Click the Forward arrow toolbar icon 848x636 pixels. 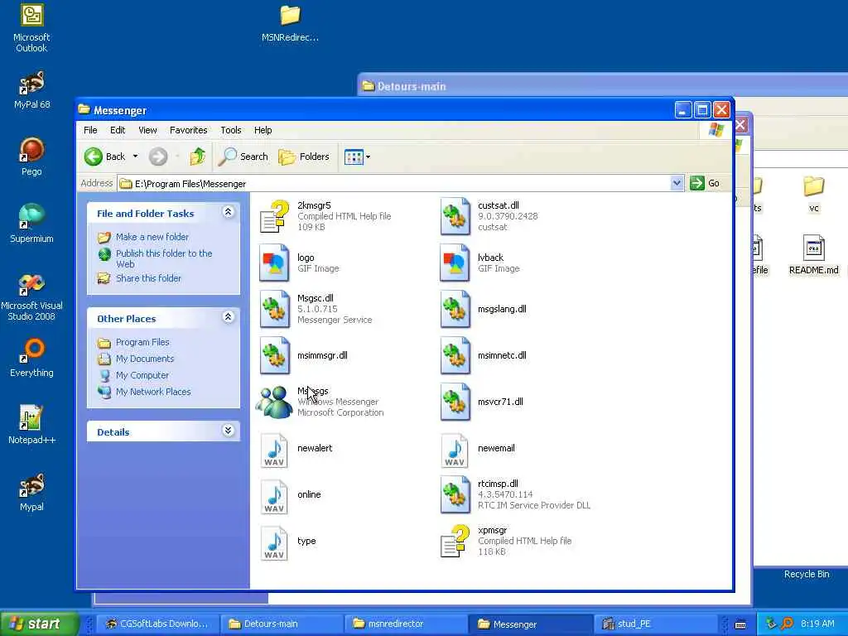[x=158, y=157]
